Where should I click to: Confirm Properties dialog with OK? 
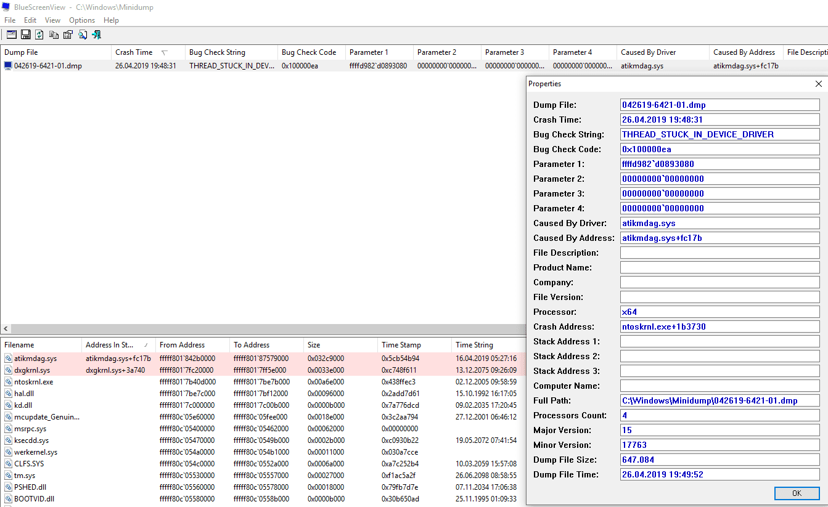pos(797,493)
